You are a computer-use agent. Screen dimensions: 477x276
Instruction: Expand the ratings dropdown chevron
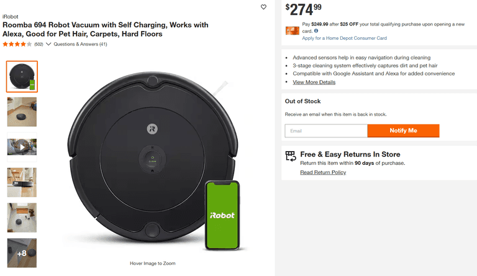tap(48, 44)
